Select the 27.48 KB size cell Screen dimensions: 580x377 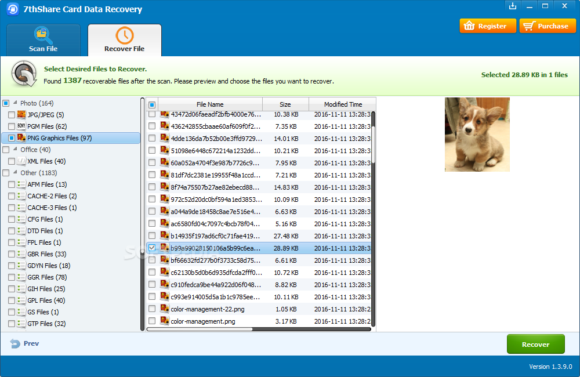(286, 236)
